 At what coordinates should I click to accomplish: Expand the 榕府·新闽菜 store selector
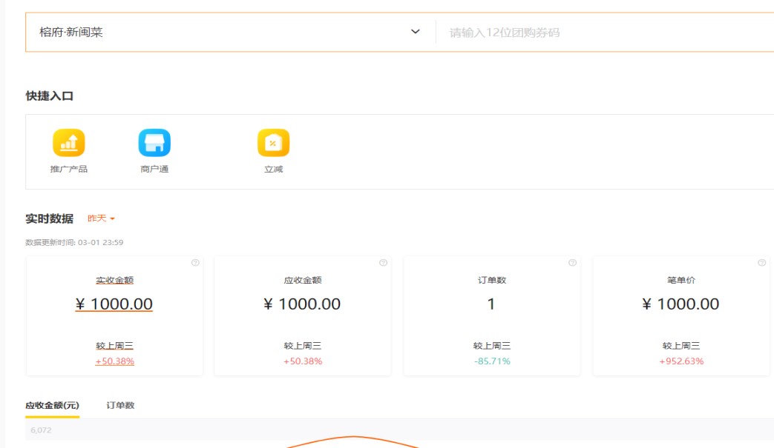click(x=223, y=33)
